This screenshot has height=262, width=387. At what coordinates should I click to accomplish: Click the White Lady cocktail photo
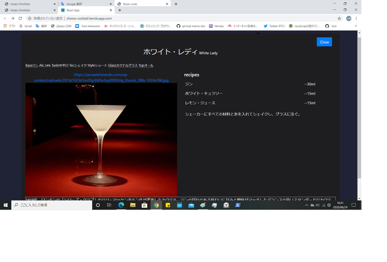pos(101,139)
